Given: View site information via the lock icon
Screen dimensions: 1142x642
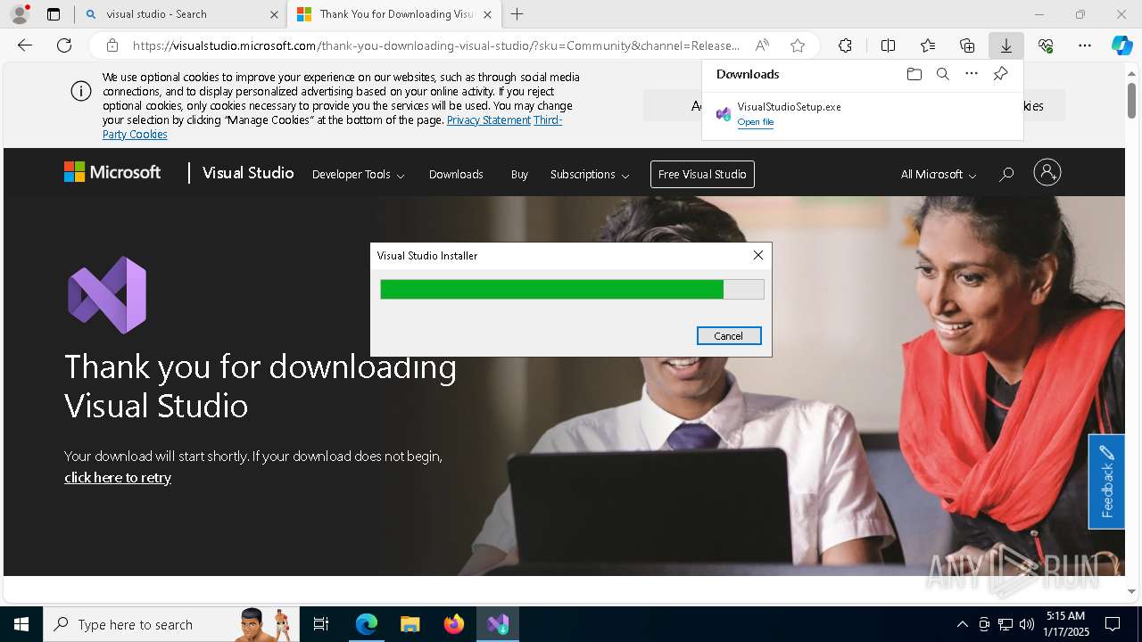Looking at the screenshot, I should [112, 45].
